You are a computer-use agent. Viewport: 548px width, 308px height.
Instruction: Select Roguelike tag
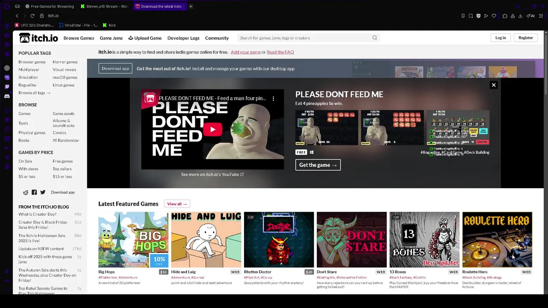click(x=27, y=85)
